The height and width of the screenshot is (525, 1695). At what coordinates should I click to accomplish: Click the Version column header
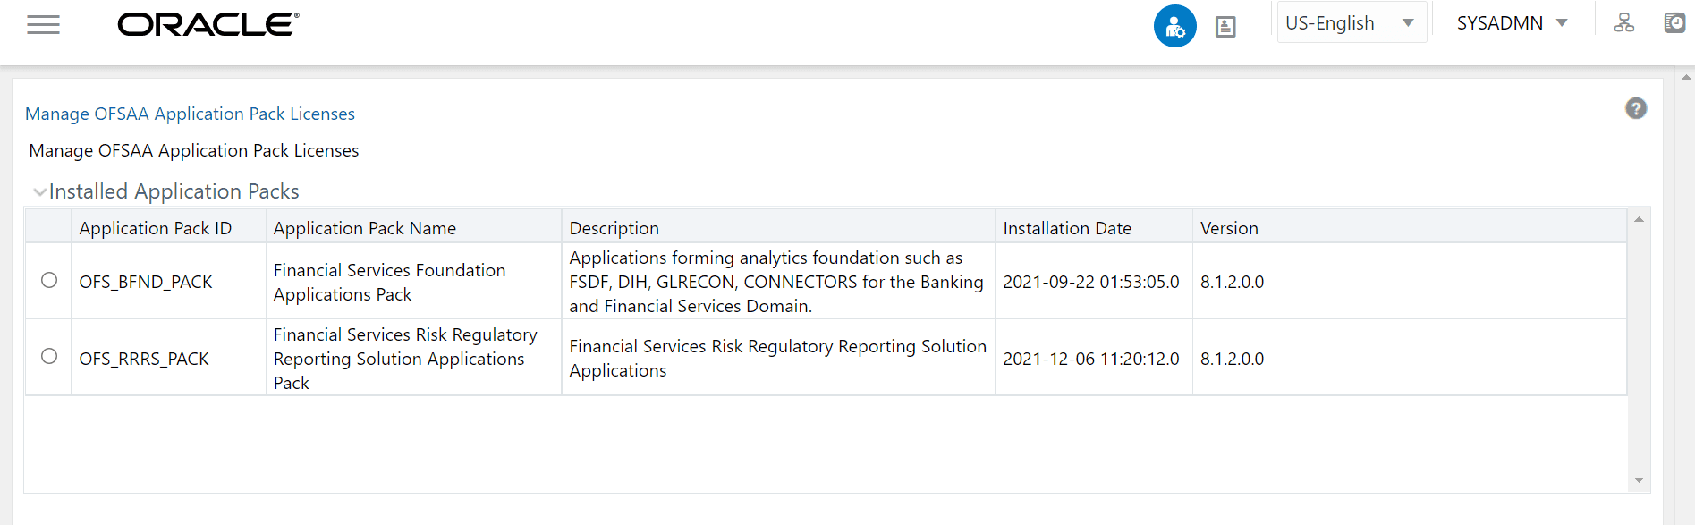click(x=1229, y=228)
